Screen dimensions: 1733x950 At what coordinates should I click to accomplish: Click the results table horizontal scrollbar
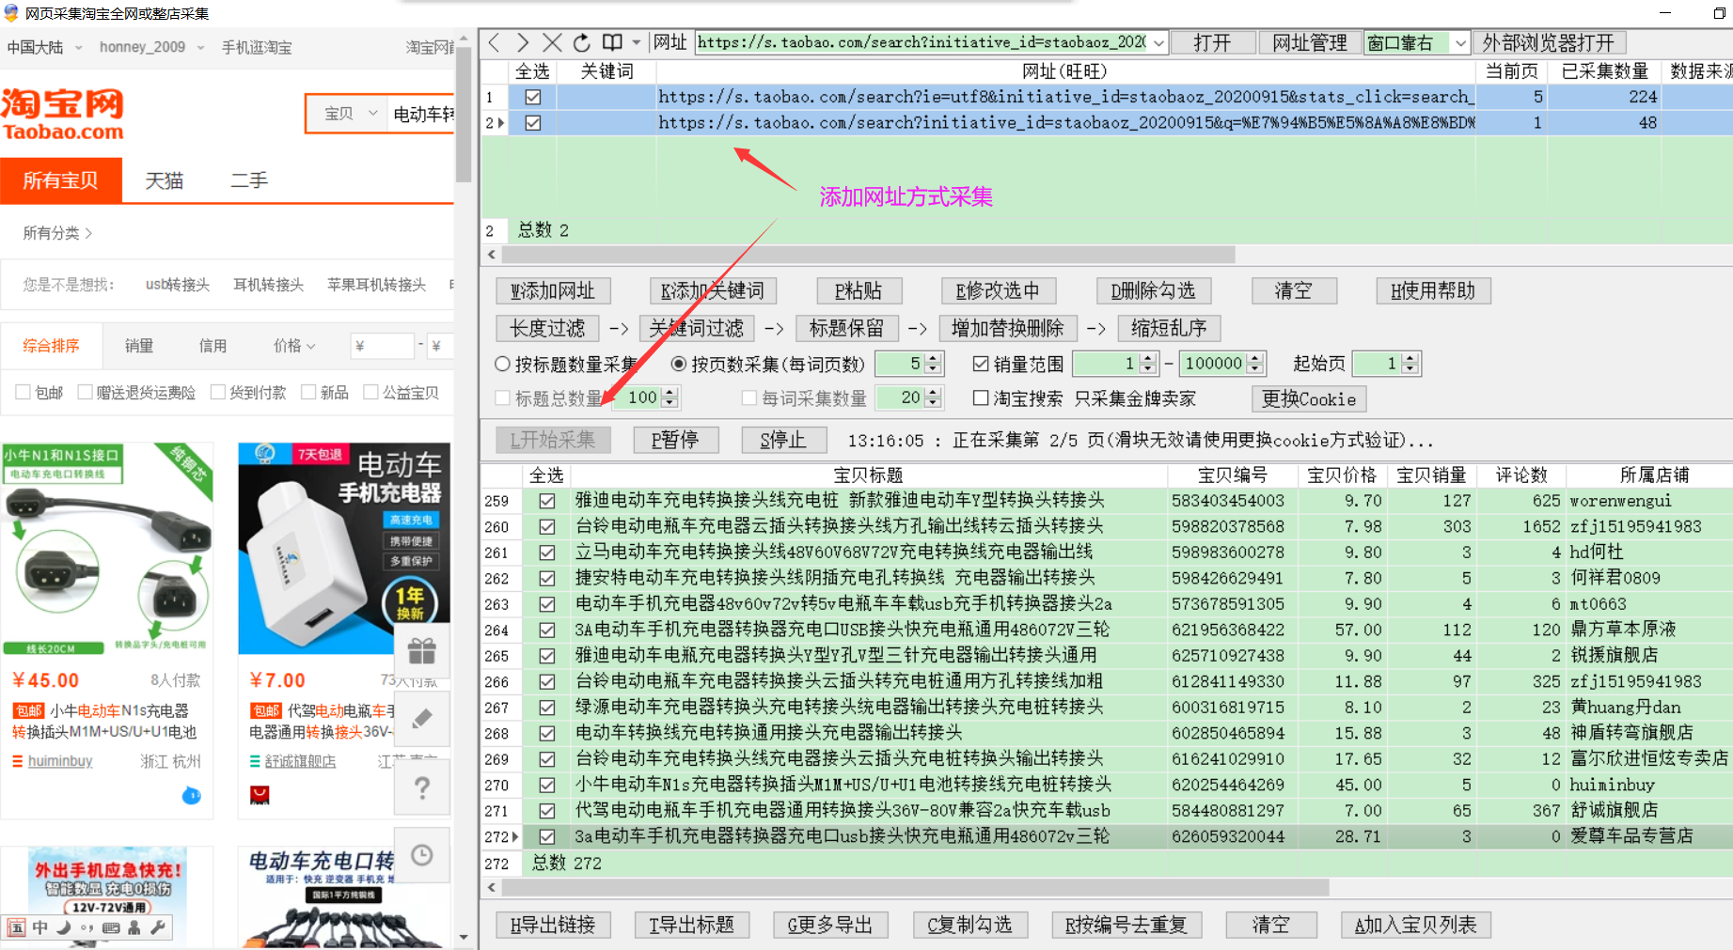coord(914,887)
